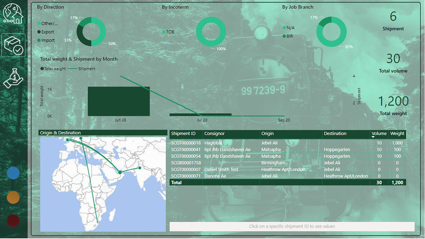This screenshot has width=425, height=239.
Task: Select table row SCGT00000041 for Matsapha
Action: [246, 150]
